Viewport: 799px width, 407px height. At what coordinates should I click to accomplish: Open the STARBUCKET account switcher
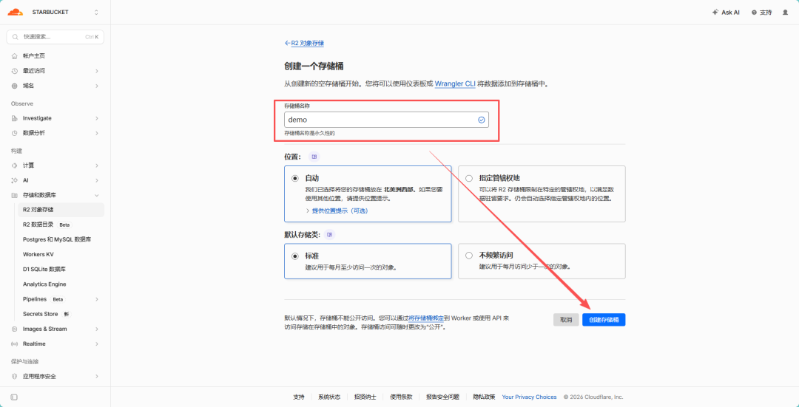click(64, 12)
